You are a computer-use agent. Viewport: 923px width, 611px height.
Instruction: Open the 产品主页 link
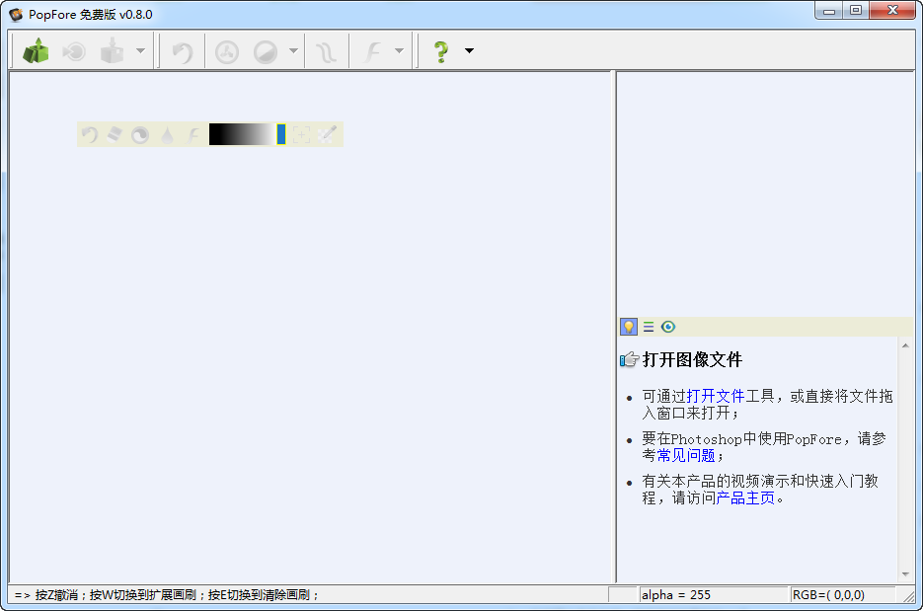(746, 498)
